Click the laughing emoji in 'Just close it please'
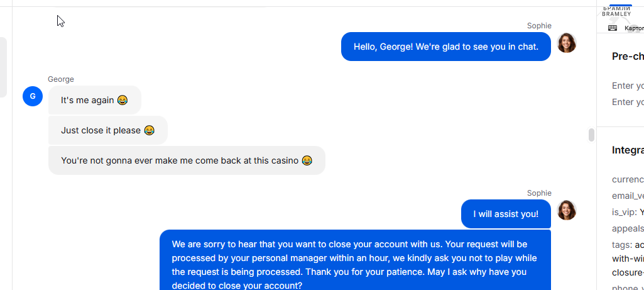The height and width of the screenshot is (290, 644). (x=150, y=130)
